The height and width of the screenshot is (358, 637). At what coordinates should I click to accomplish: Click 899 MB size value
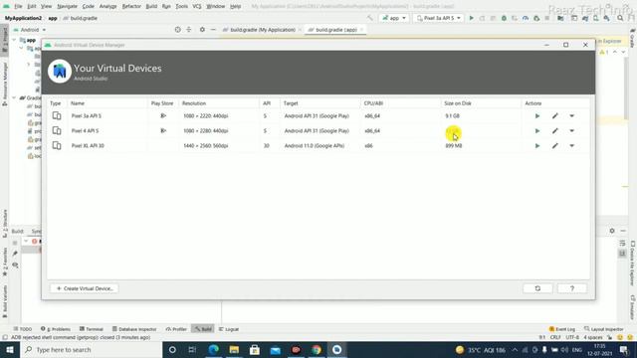point(454,146)
